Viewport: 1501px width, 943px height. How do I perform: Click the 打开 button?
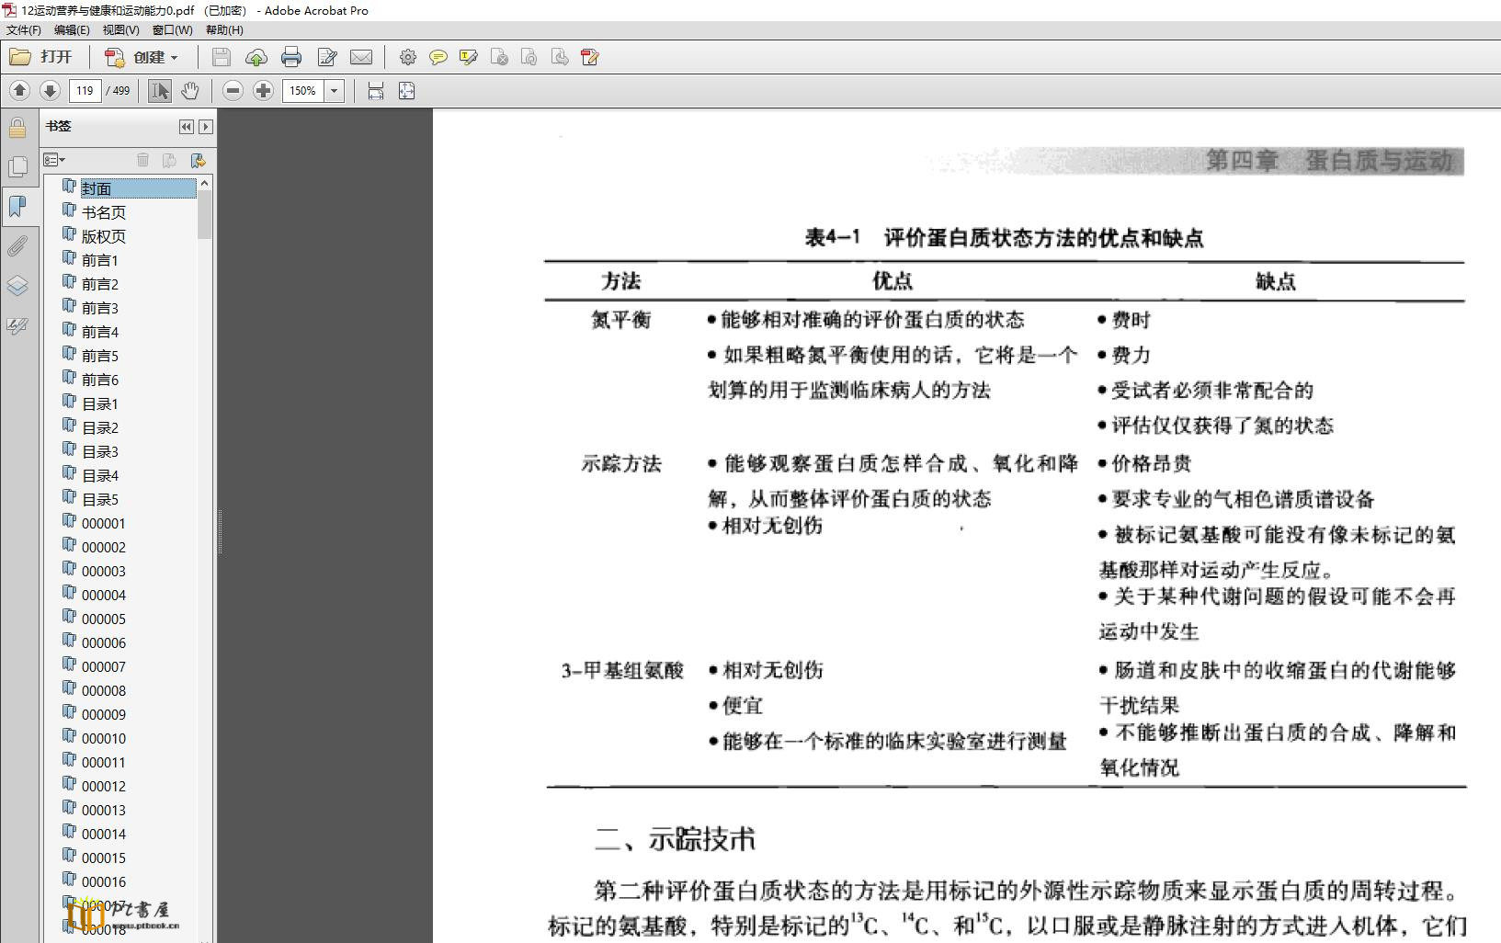point(41,57)
